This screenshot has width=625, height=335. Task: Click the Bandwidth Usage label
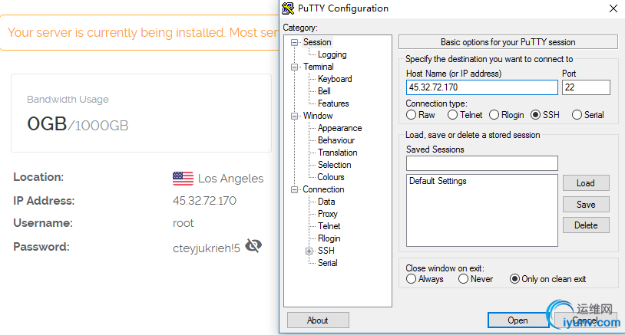(x=68, y=100)
